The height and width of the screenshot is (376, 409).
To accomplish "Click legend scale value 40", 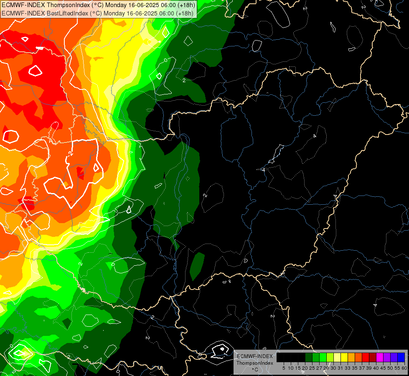I will tap(376, 368).
